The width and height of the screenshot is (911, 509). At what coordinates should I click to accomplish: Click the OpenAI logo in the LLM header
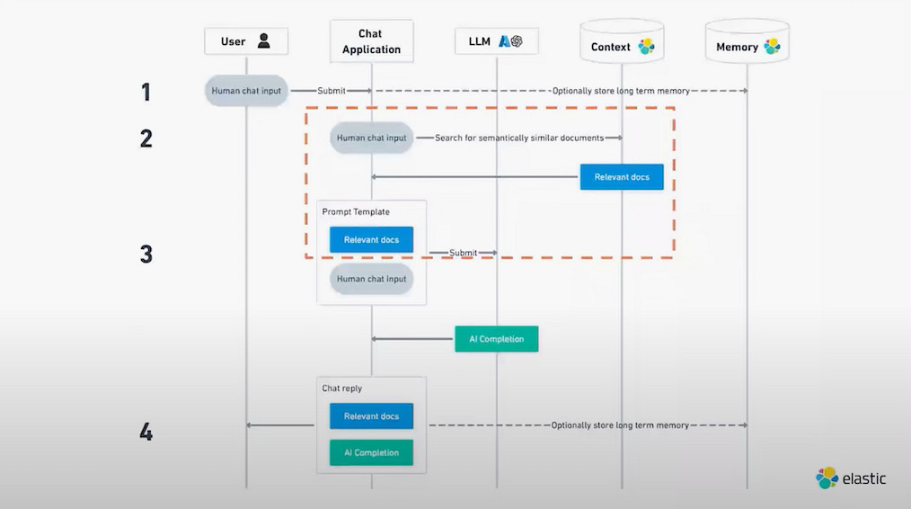pos(517,40)
